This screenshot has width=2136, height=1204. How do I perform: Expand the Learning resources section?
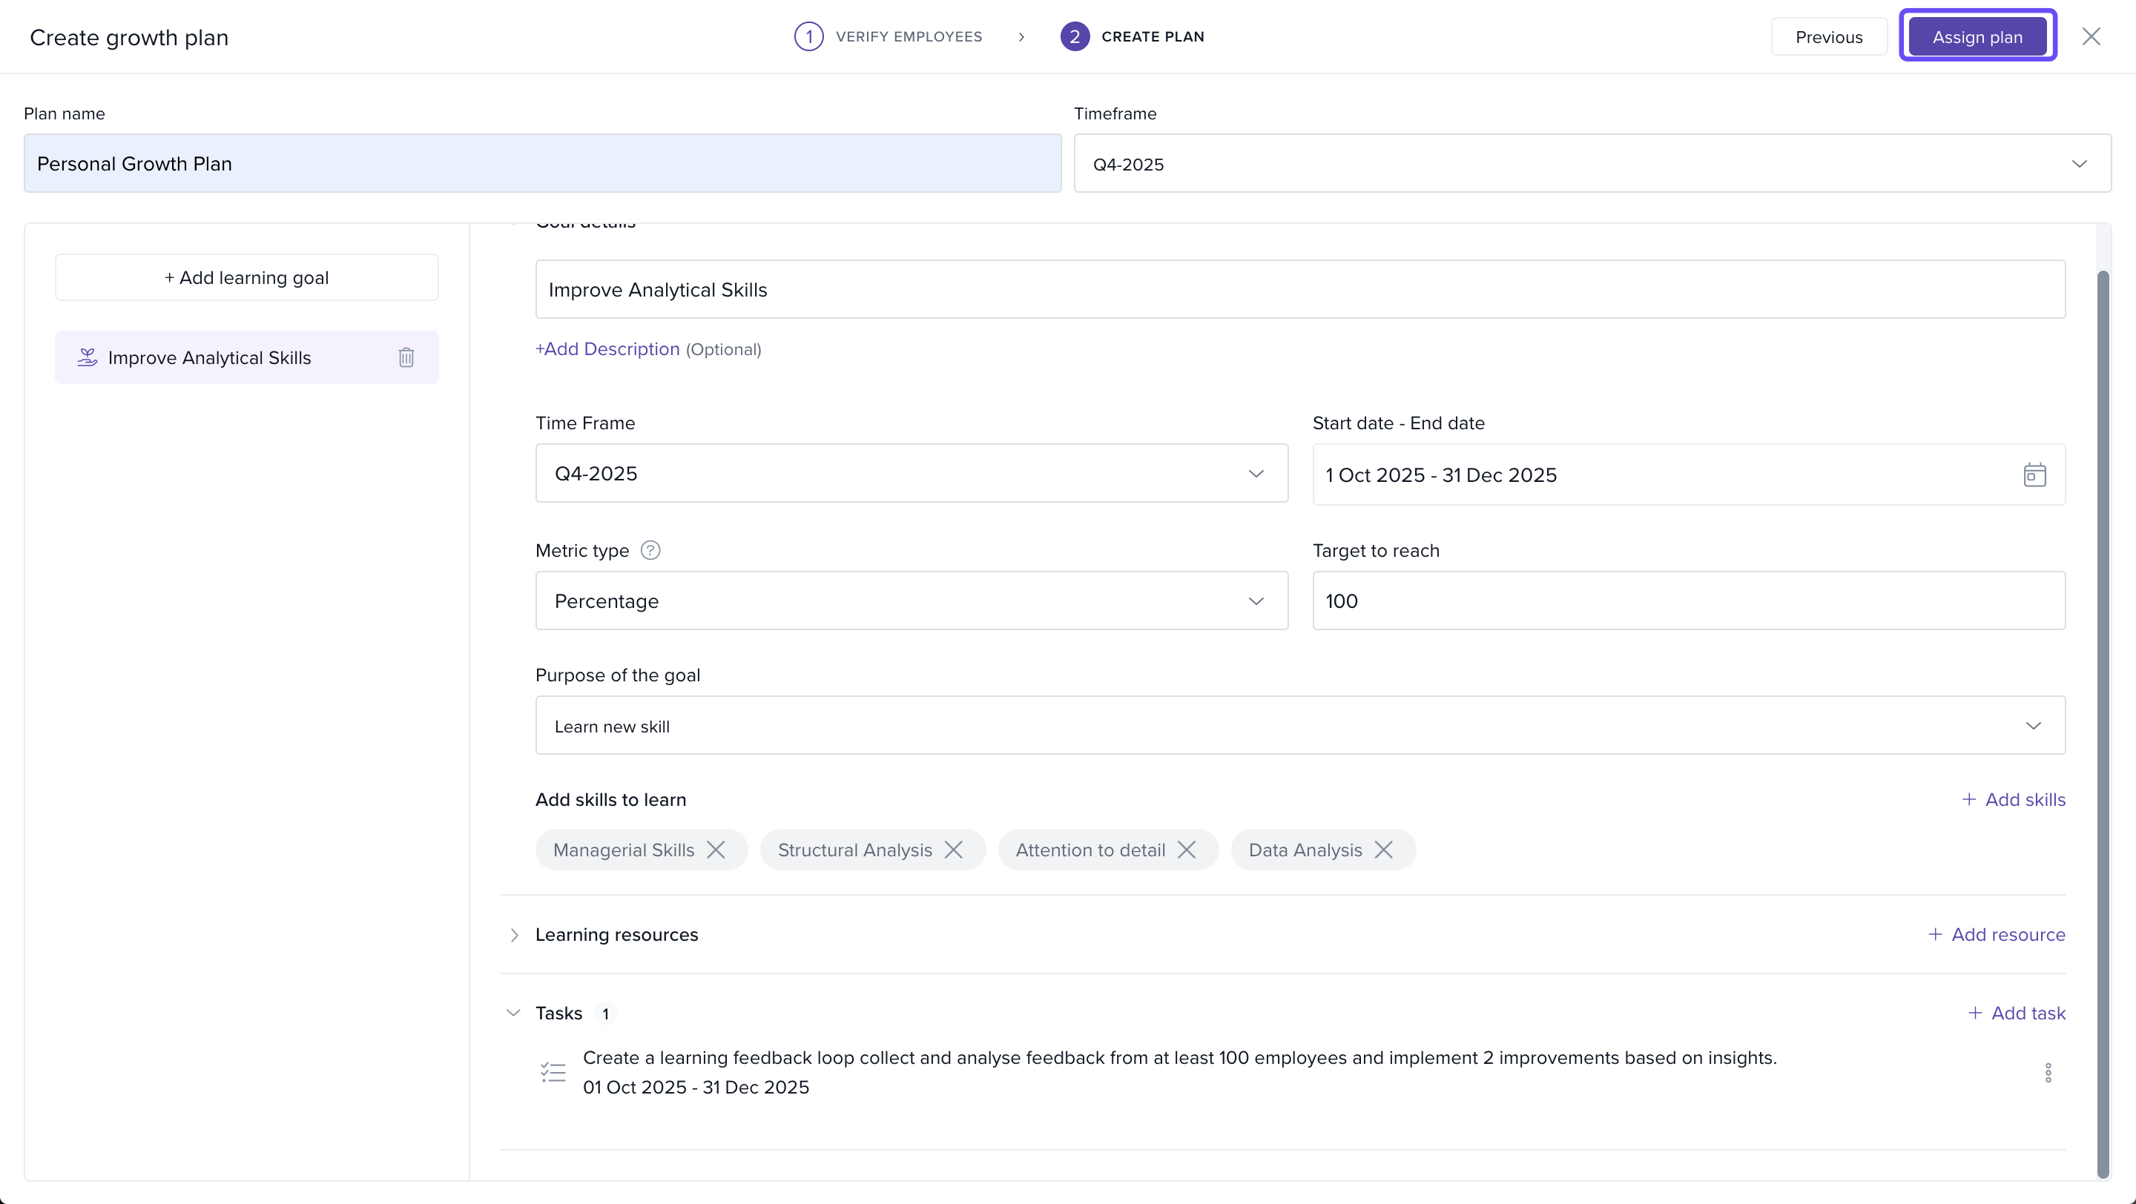click(514, 935)
